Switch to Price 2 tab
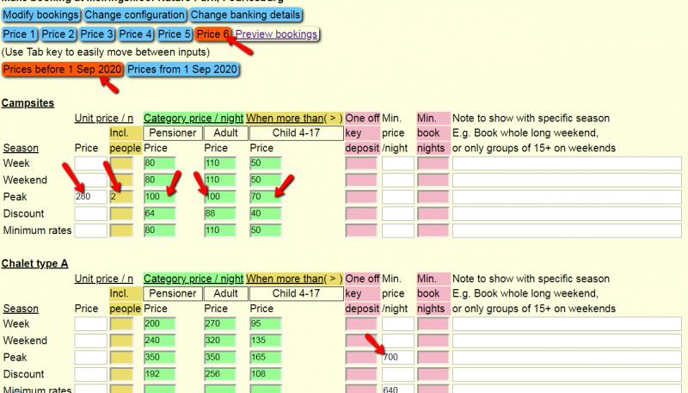 58,34
